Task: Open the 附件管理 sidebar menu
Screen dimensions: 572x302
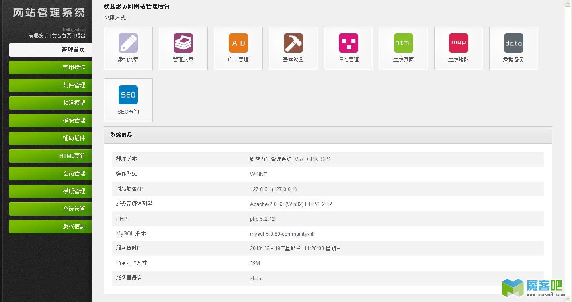Action: (50, 85)
